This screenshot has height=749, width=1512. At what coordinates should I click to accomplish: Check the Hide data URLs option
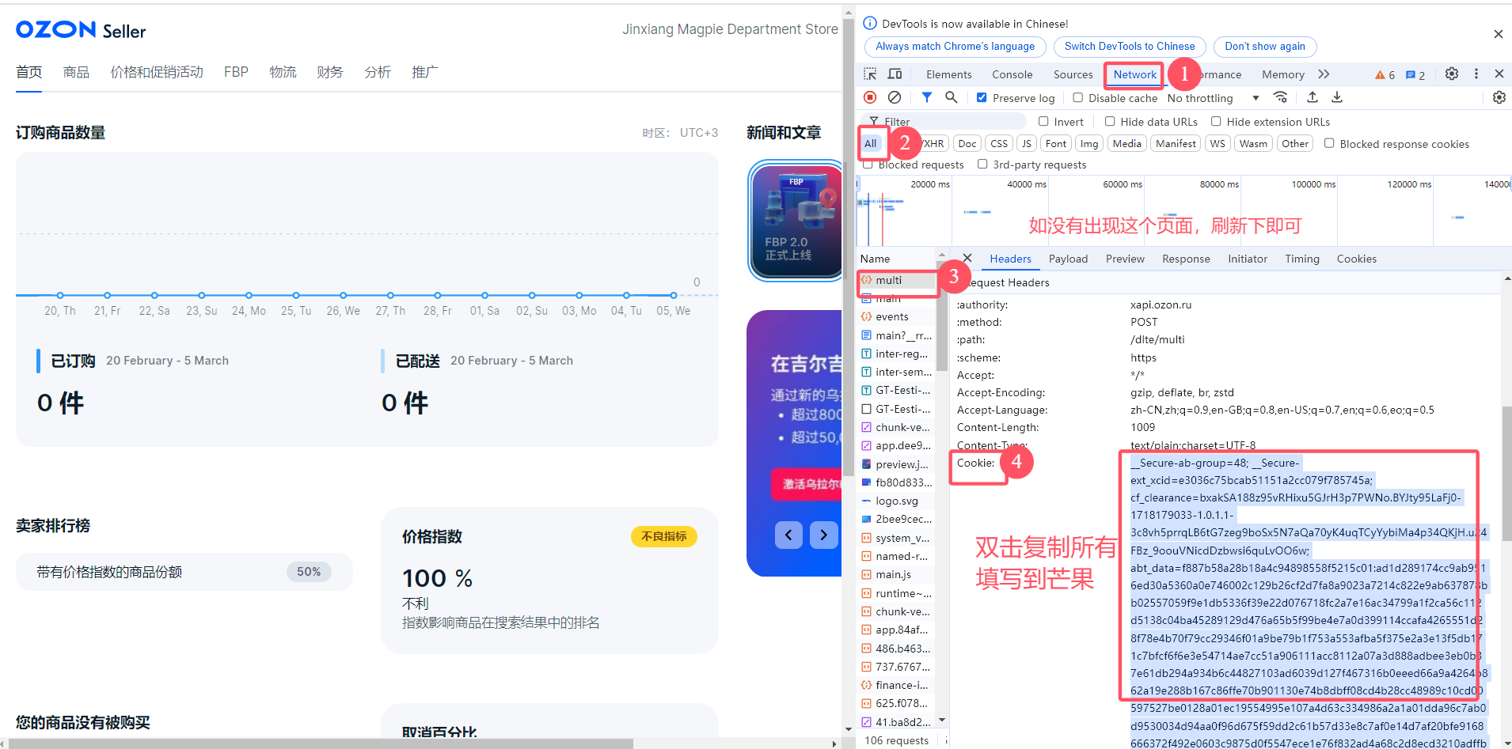1110,122
